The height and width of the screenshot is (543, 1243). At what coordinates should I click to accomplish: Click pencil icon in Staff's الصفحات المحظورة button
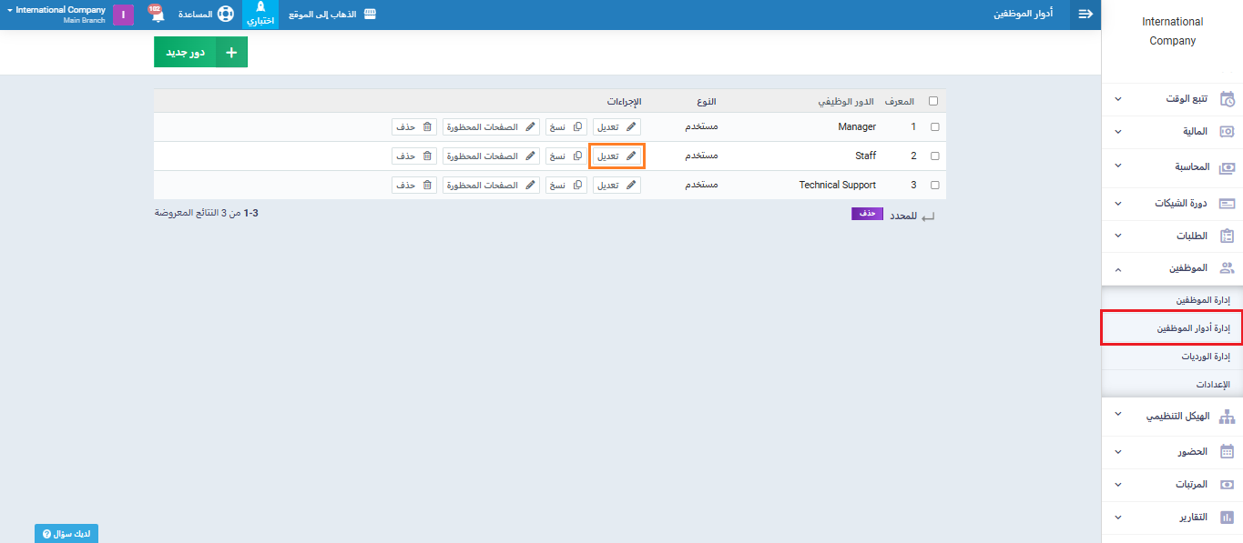(x=530, y=156)
